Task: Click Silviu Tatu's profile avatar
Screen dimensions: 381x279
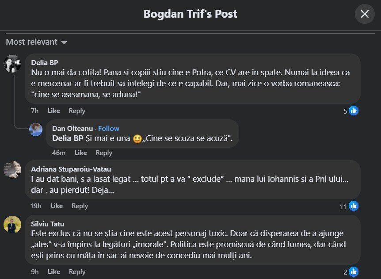Action: point(12,225)
